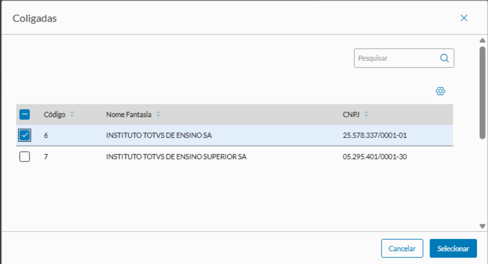
Task: Sort by CNPJ using its sort arrows
Action: [366, 115]
